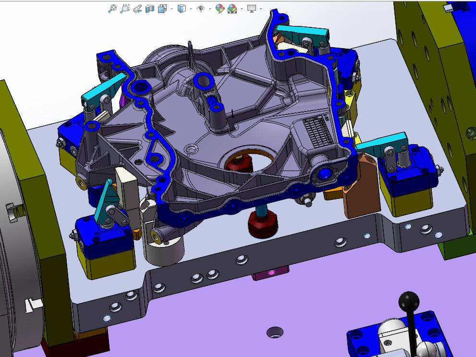Open the View Settings monitor icon
The height and width of the screenshot is (357, 476).
[x=252, y=9]
